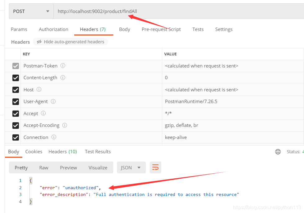Open the JSON format dropdown
The width and height of the screenshot is (304, 213).
[x=131, y=167]
